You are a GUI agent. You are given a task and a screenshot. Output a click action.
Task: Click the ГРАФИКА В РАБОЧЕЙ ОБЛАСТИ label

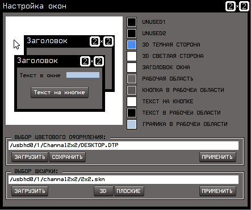click(185, 124)
